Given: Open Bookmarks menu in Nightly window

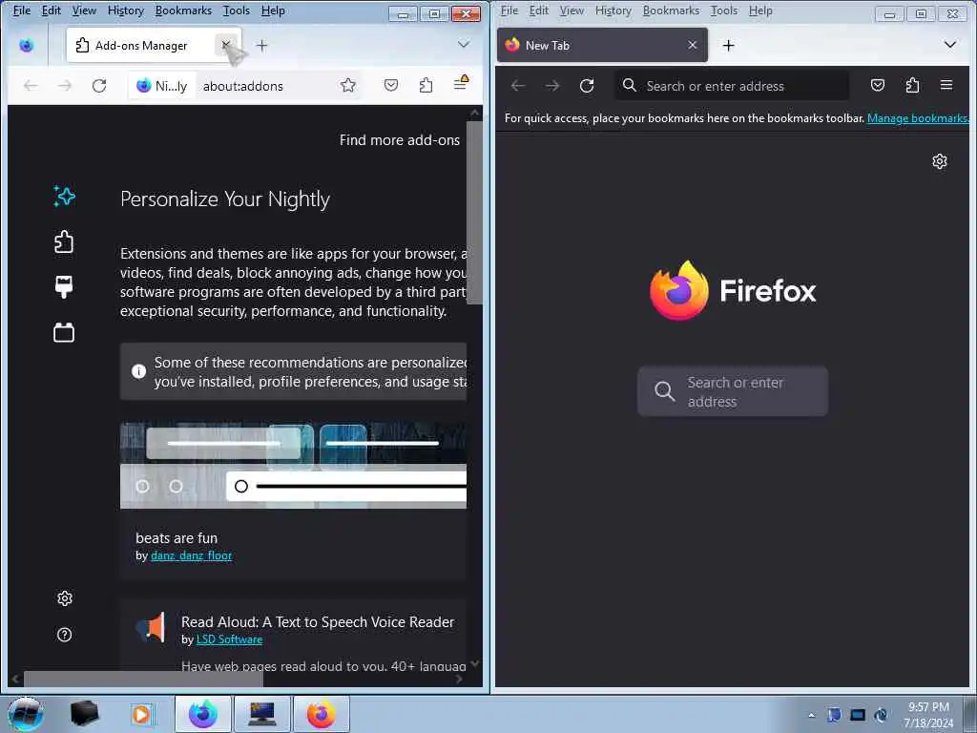Looking at the screenshot, I should click(x=183, y=10).
